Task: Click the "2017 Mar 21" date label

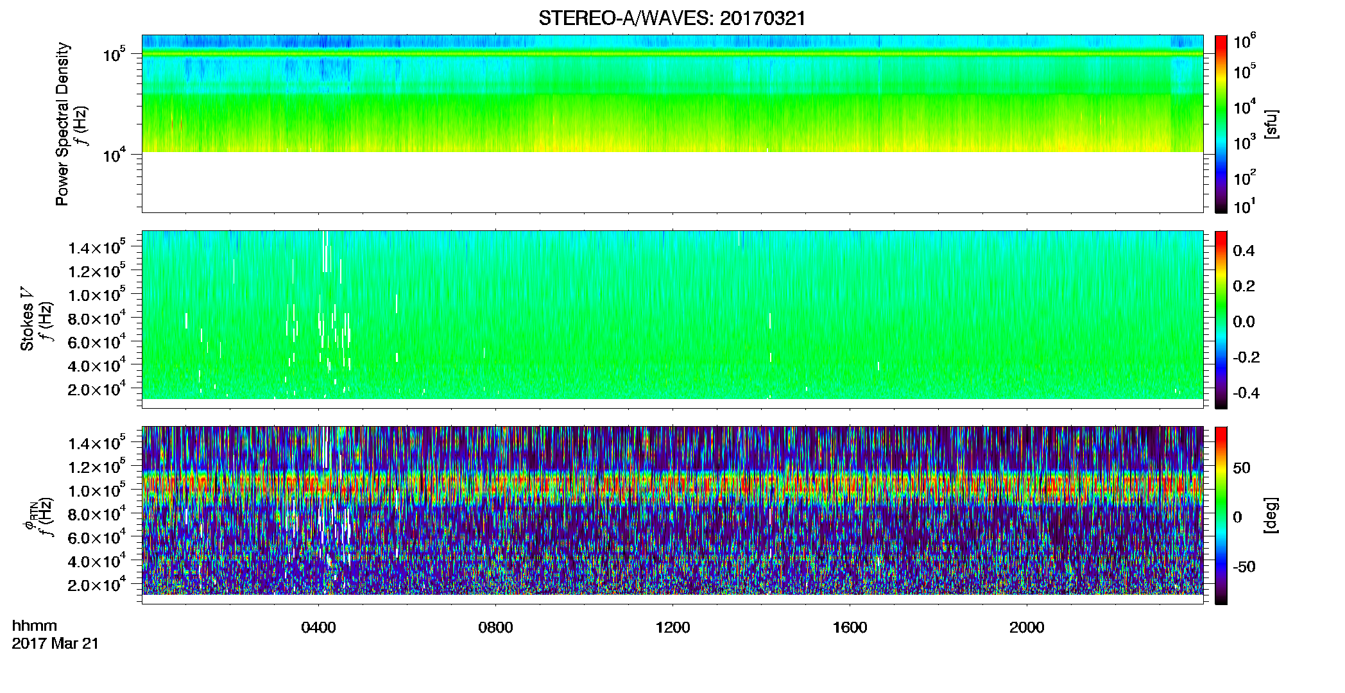Action: pyautogui.click(x=55, y=644)
